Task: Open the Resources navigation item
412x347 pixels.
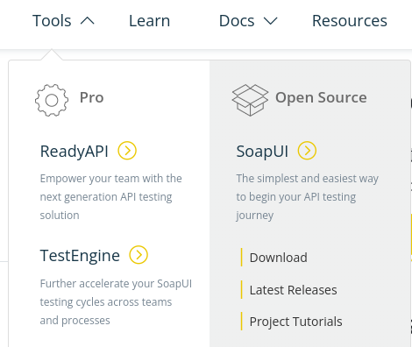Action: pyautogui.click(x=350, y=21)
